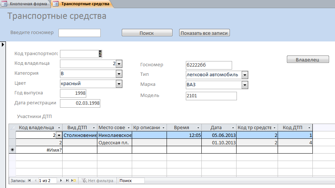Open Код владельца column header filter arrow
Viewport: 335px width, 188px height.
click(x=59, y=128)
